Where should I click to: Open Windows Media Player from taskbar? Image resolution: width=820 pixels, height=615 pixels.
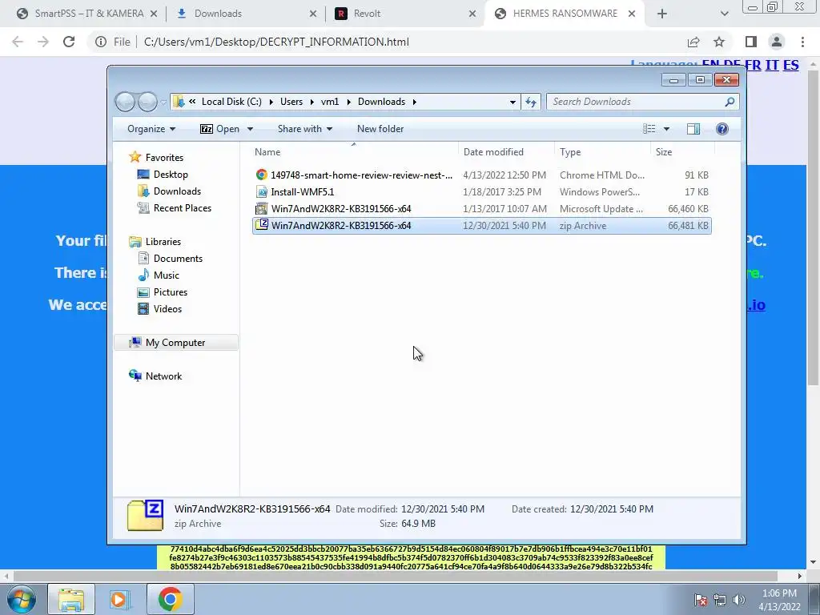pos(119,599)
